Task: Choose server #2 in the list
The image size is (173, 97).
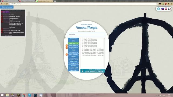Action: [89, 41]
